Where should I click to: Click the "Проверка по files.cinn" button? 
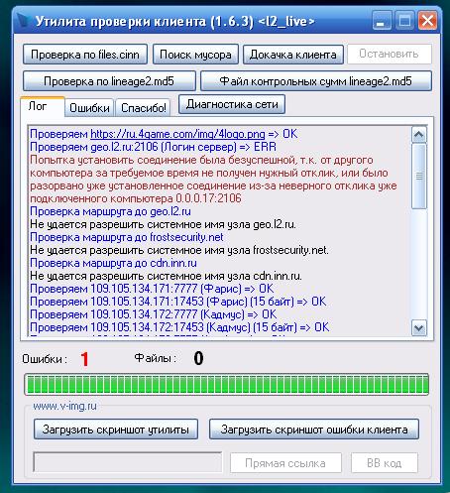click(x=85, y=55)
